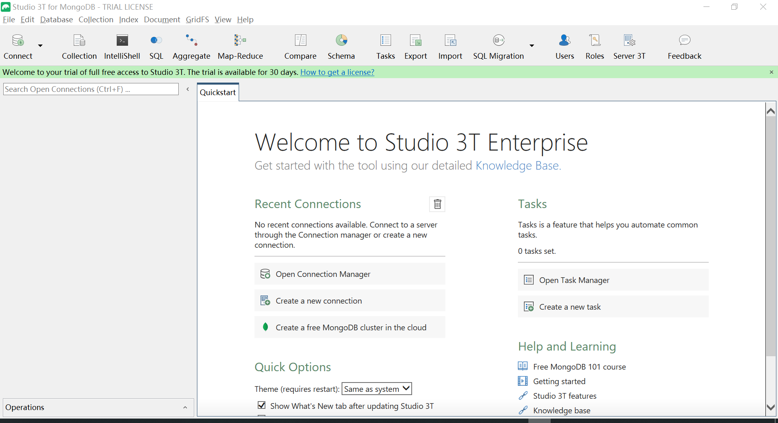Viewport: 778px width, 423px height.
Task: Open the Document menu
Action: point(162,19)
